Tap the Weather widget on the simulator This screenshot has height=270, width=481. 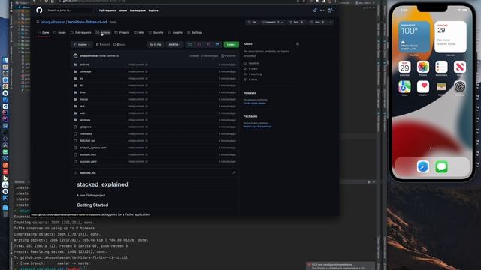[x=414, y=37]
